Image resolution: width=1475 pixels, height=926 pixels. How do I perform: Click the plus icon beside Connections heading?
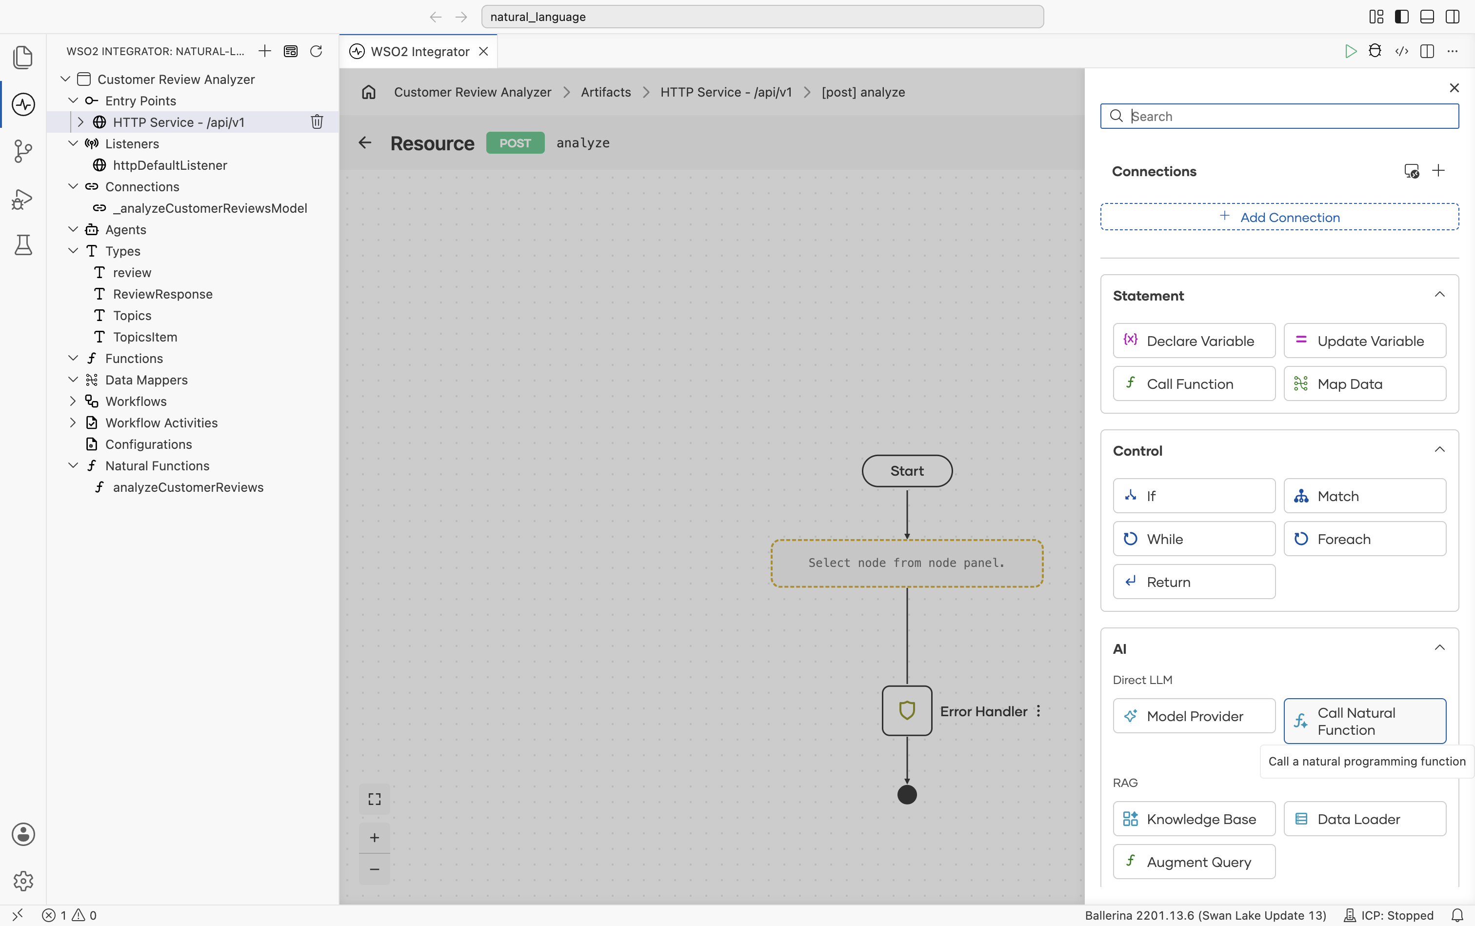tap(1439, 171)
